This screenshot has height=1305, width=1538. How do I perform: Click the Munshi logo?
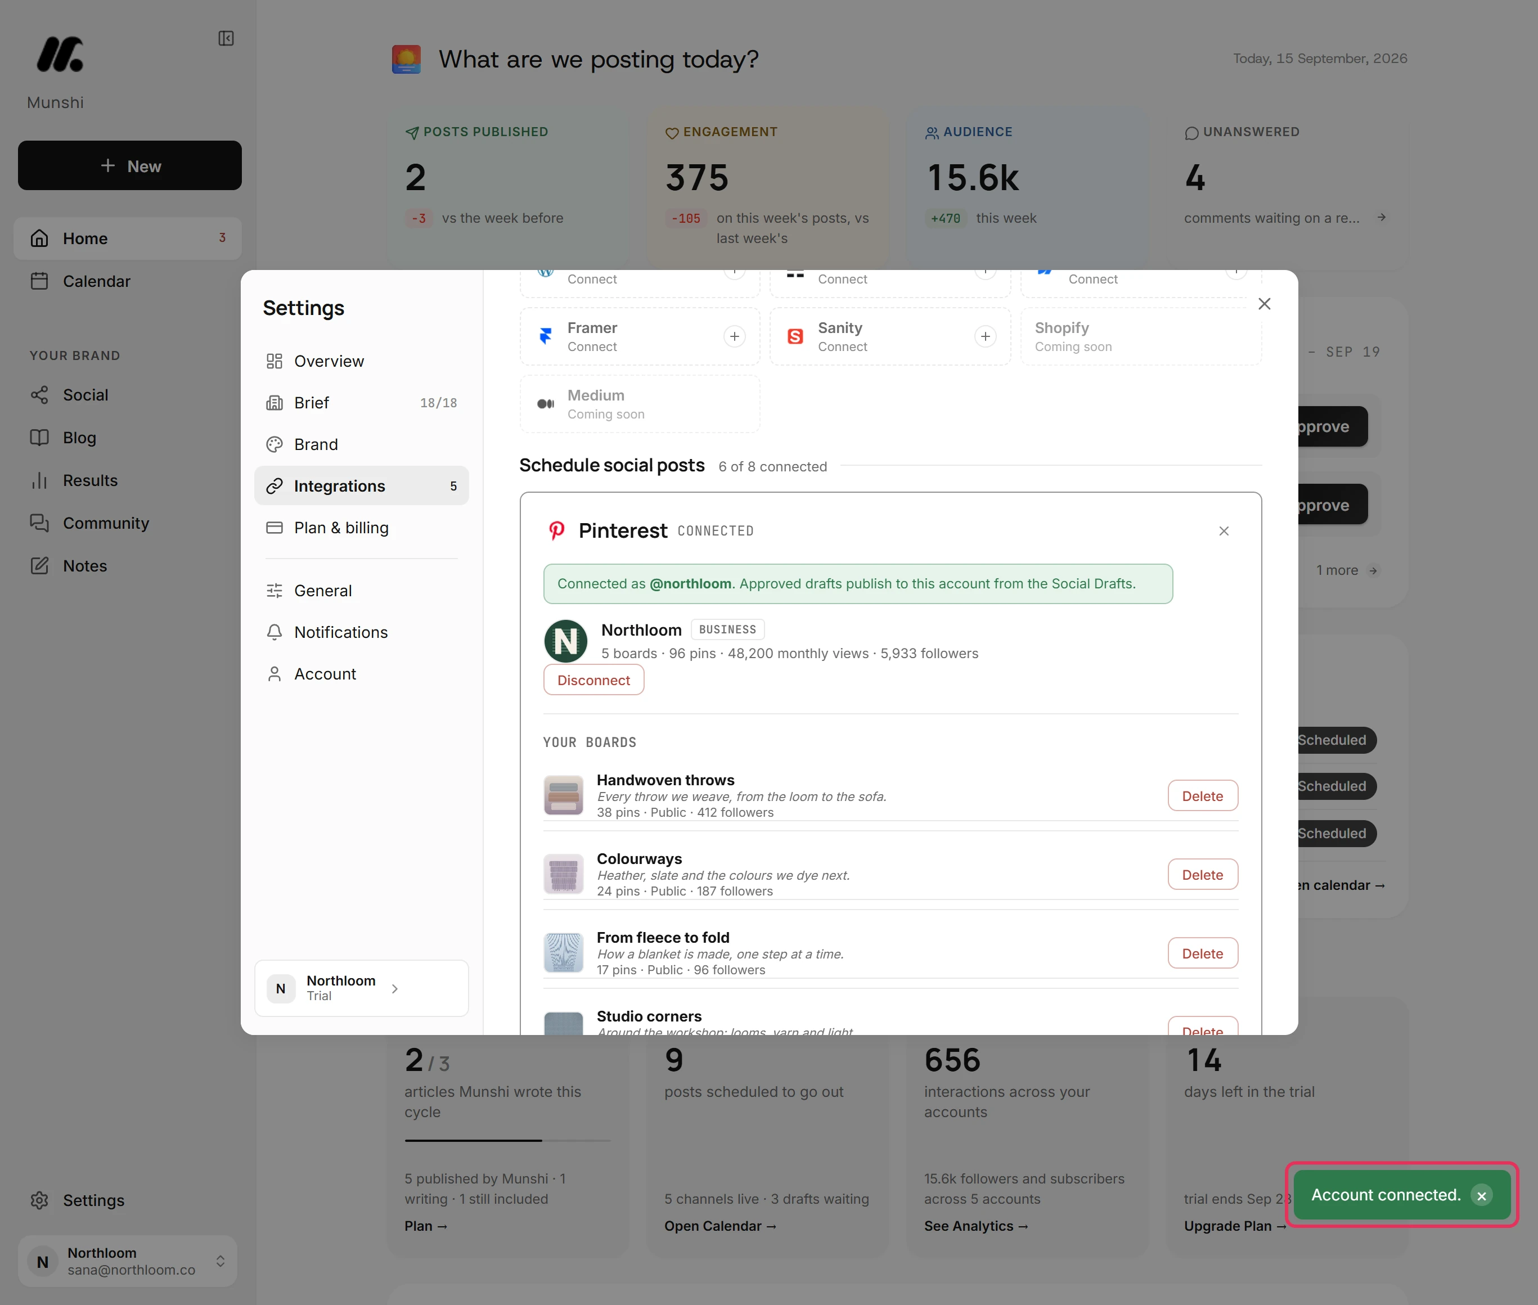pos(60,55)
